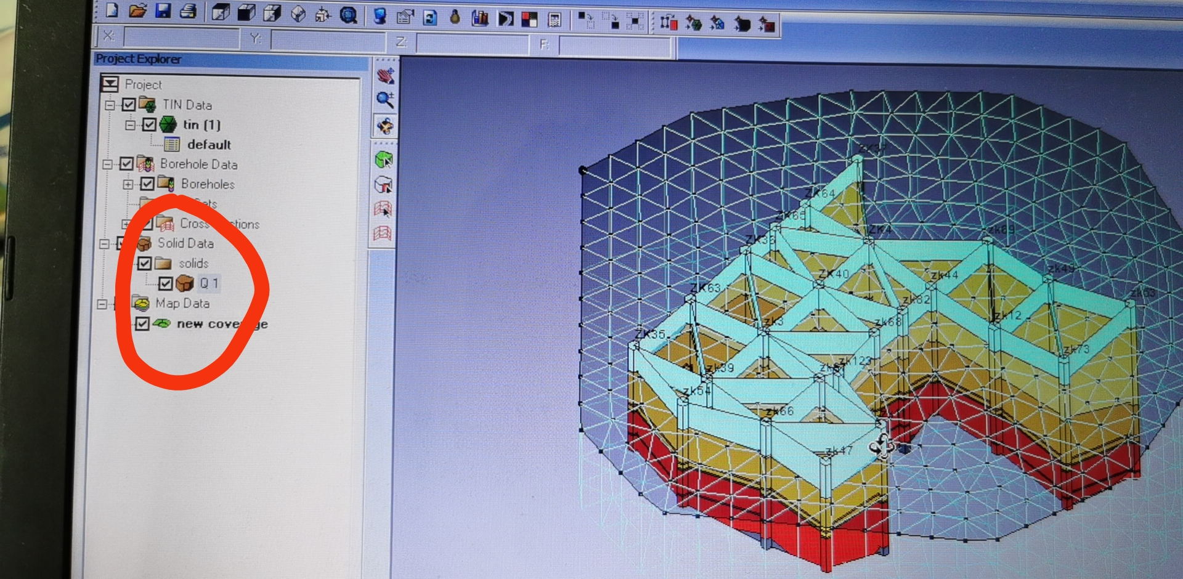The image size is (1183, 579).
Task: Click the Save floppy disk icon
Action: tap(163, 10)
